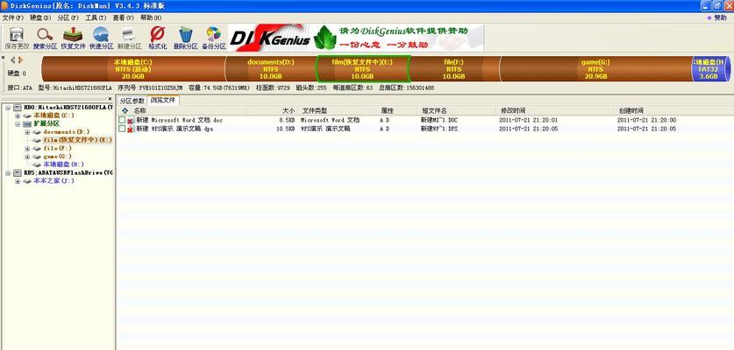
Task: Go to next disk with right arrow
Action: click(20, 59)
